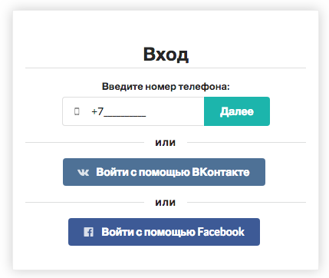The height and width of the screenshot is (278, 329).
Task: Click the Введите номер телефона label
Action: [x=166, y=87]
